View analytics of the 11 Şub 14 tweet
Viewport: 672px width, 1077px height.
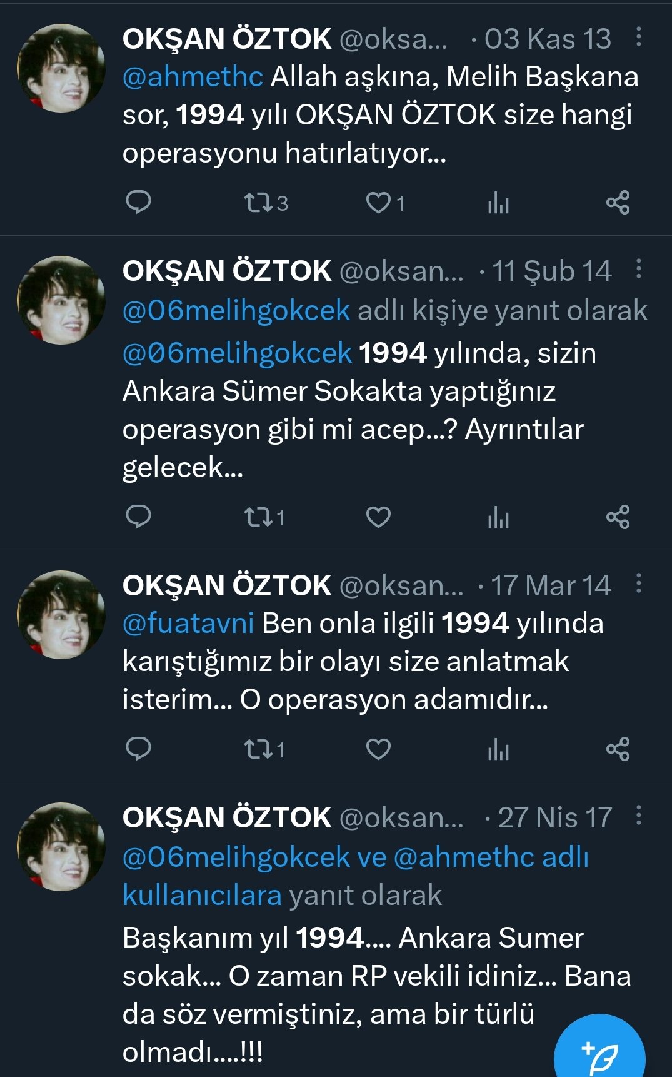tap(498, 517)
